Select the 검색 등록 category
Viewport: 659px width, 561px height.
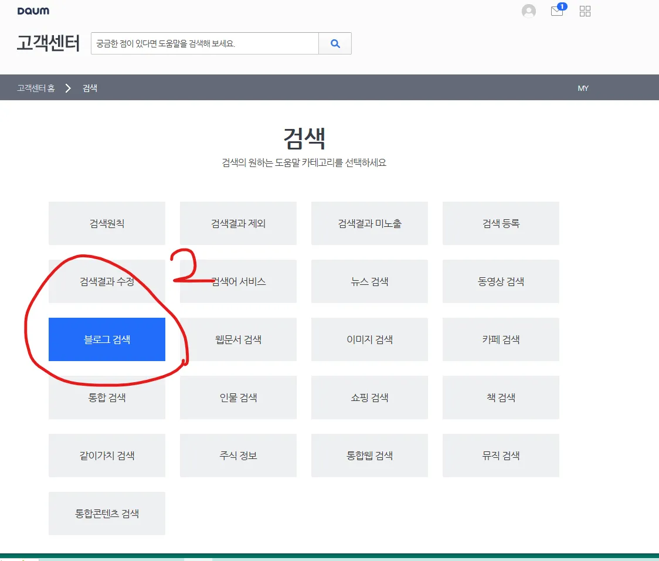pyautogui.click(x=501, y=223)
